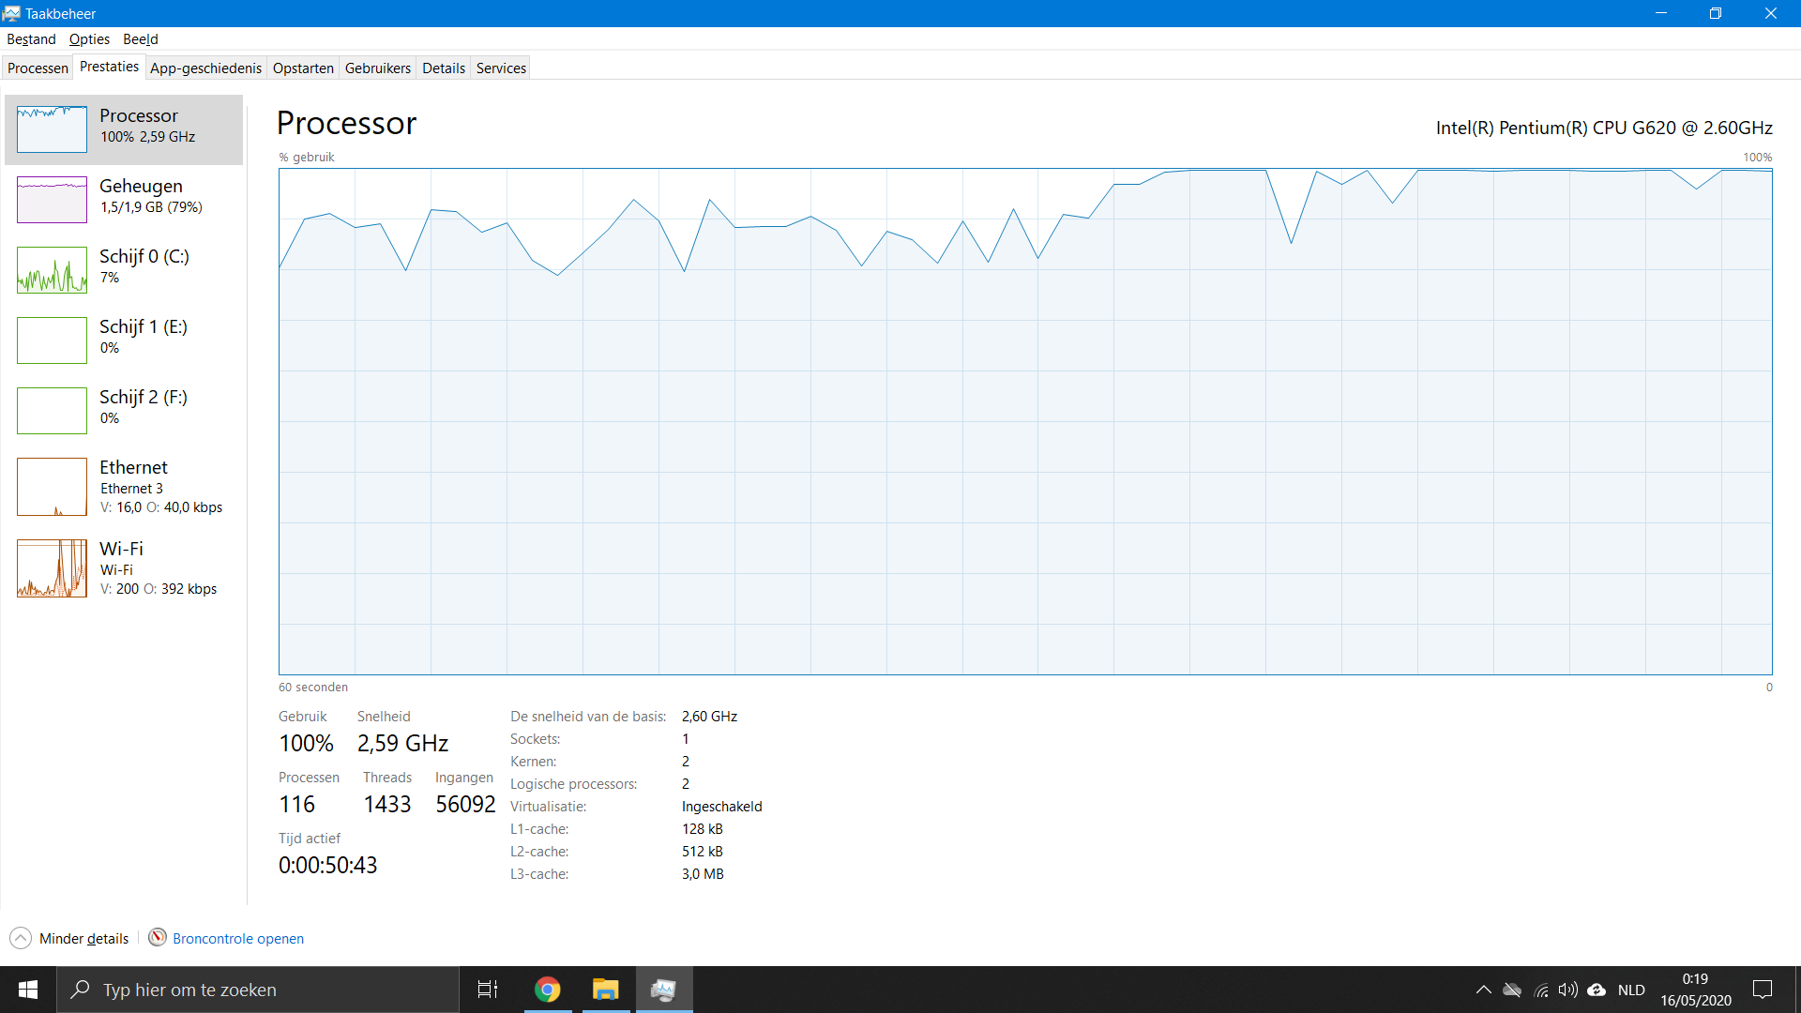1801x1013 pixels.
Task: Open Task View on the taskbar
Action: (x=488, y=990)
